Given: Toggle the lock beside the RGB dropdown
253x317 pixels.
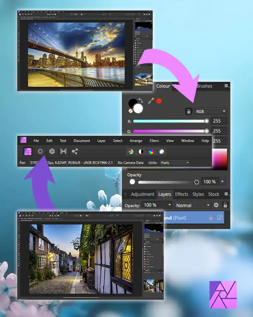Looking at the screenshot, I should (188, 111).
